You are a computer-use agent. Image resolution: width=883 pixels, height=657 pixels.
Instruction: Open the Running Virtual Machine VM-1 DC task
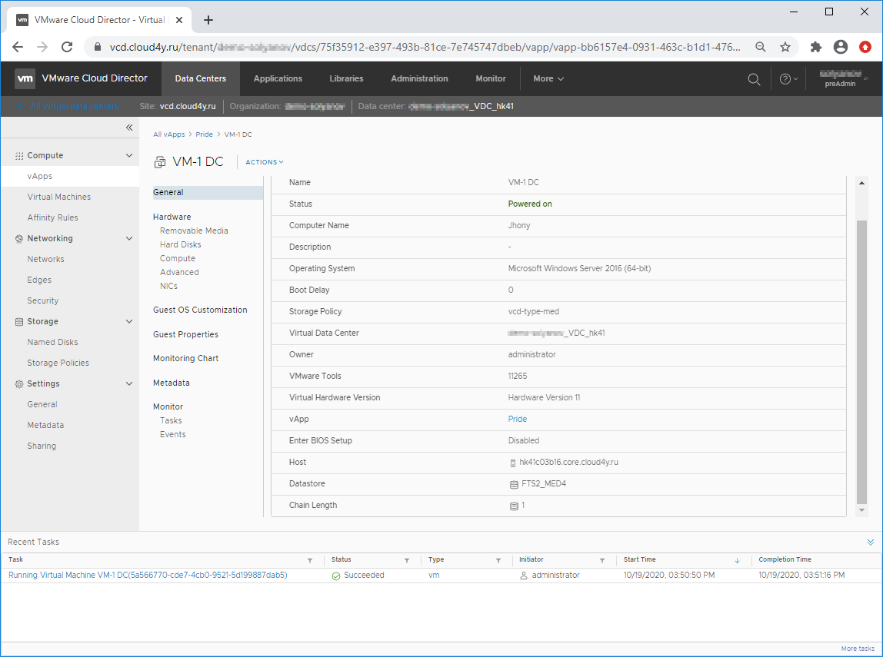[148, 576]
